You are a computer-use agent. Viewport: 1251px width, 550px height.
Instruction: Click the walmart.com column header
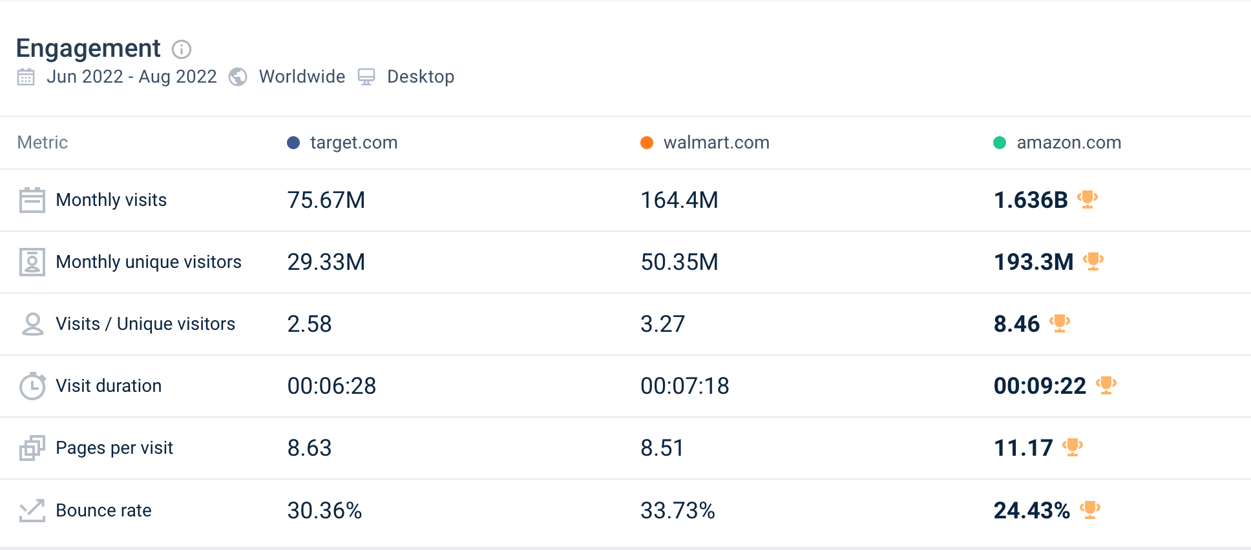(x=715, y=143)
